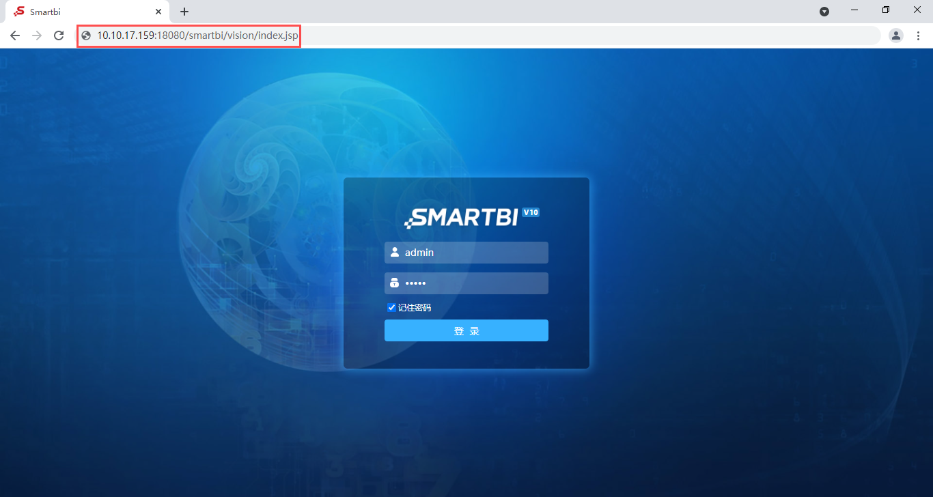Click the password field
The width and height of the screenshot is (933, 497).
[x=466, y=283]
